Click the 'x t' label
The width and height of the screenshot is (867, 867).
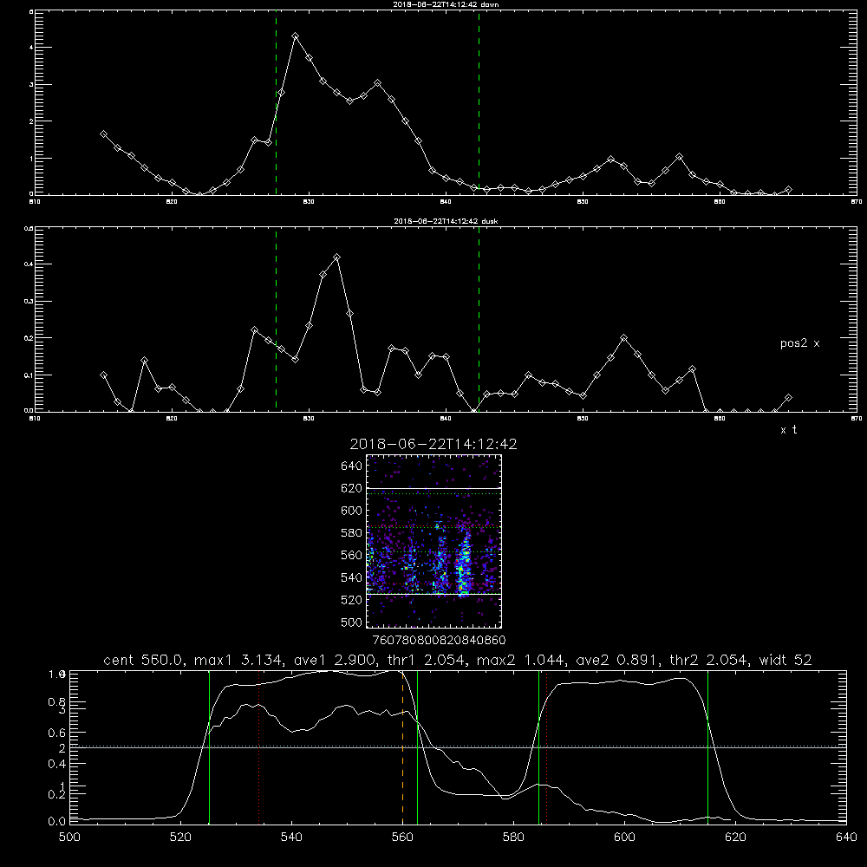point(788,430)
